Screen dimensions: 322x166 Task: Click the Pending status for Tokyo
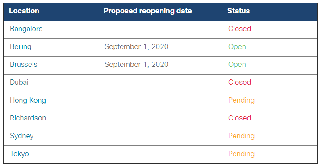pos(241,154)
